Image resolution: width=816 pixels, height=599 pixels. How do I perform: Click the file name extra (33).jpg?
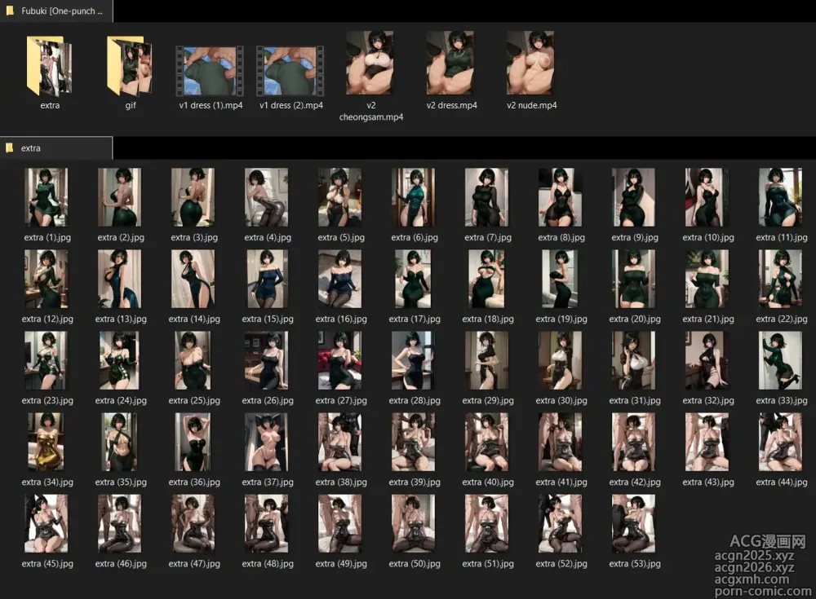[781, 401]
